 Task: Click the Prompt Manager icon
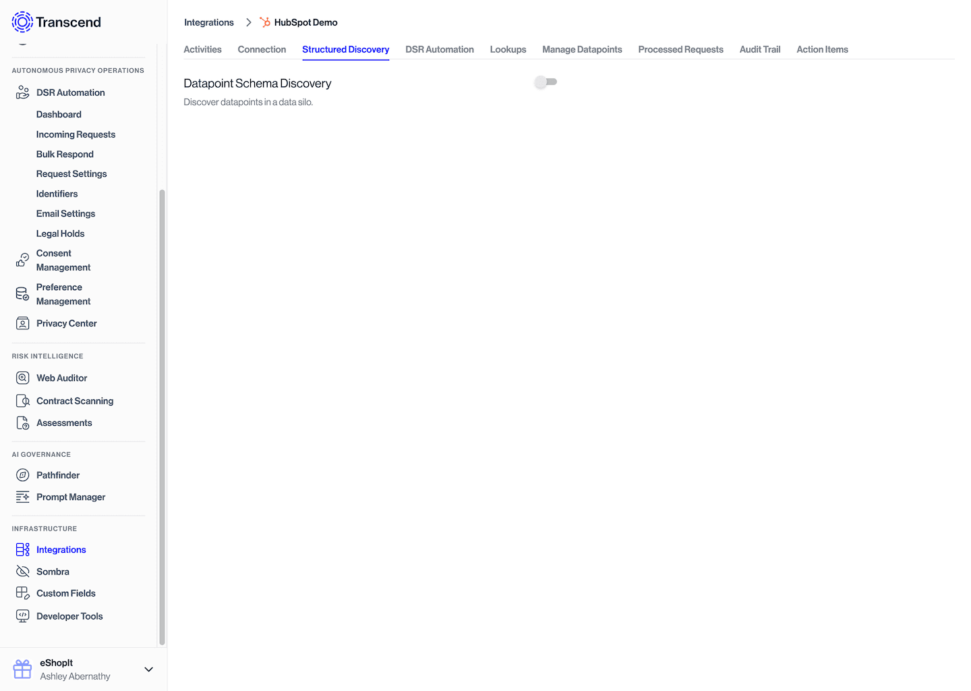click(x=22, y=497)
